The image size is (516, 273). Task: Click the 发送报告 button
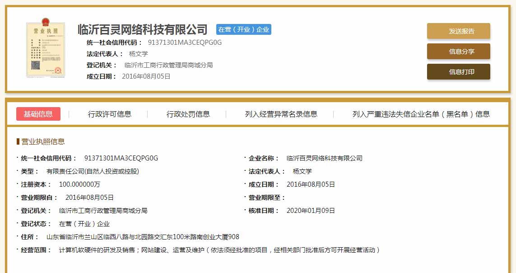pos(458,31)
